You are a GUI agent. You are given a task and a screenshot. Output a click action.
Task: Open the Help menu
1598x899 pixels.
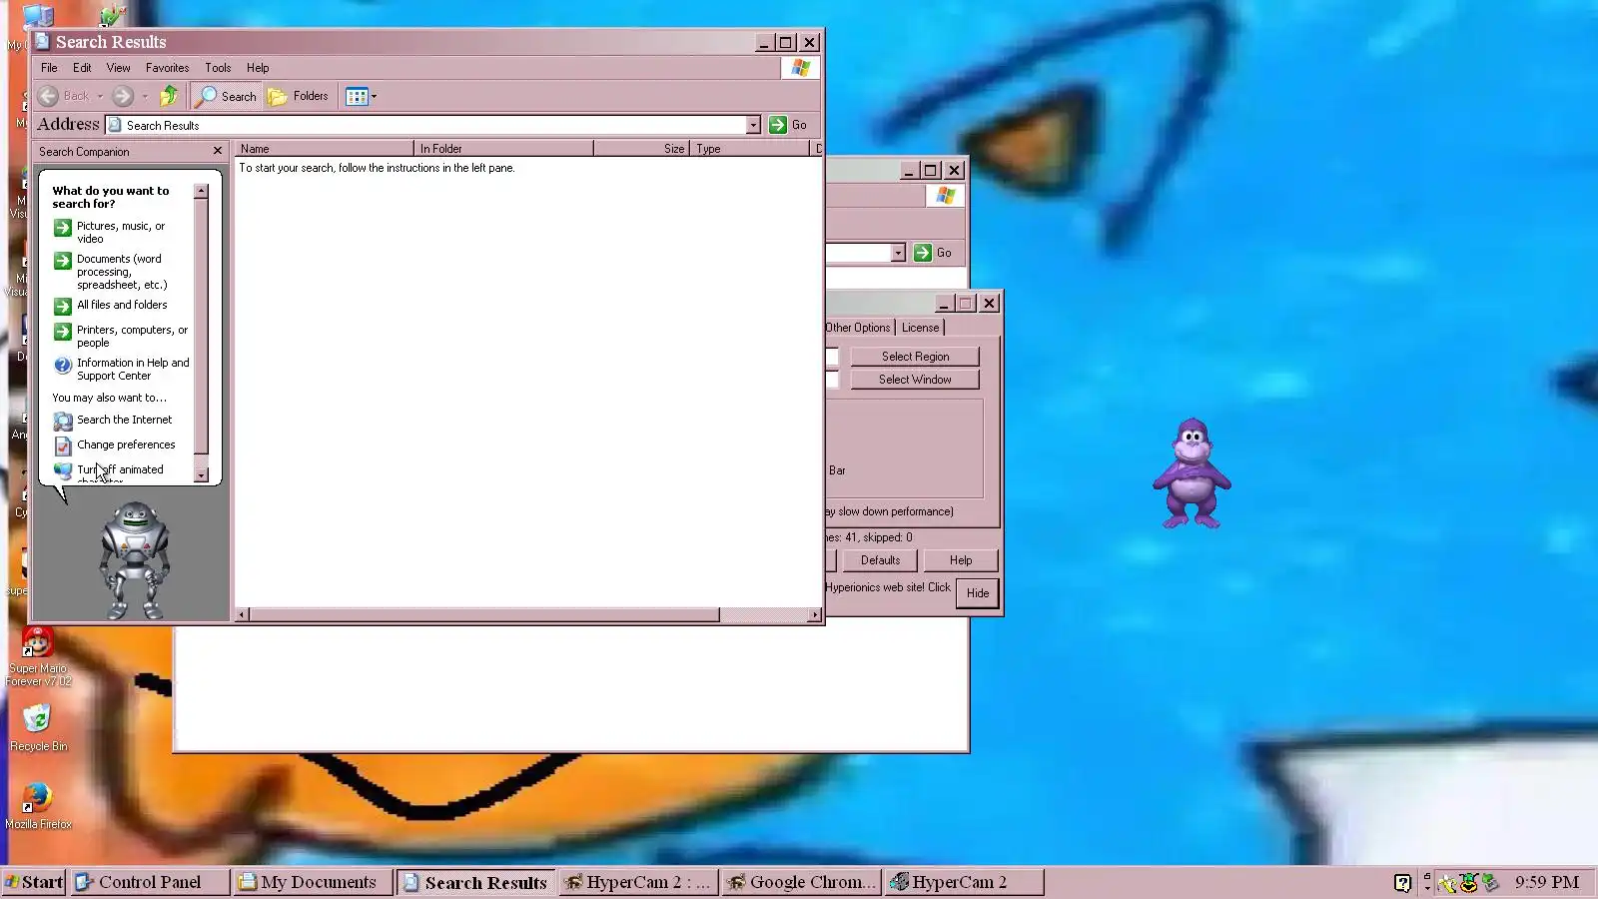(258, 68)
